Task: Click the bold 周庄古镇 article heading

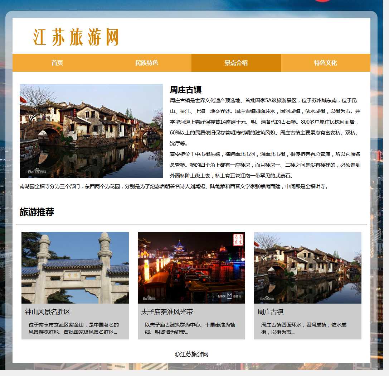Action: click(186, 90)
